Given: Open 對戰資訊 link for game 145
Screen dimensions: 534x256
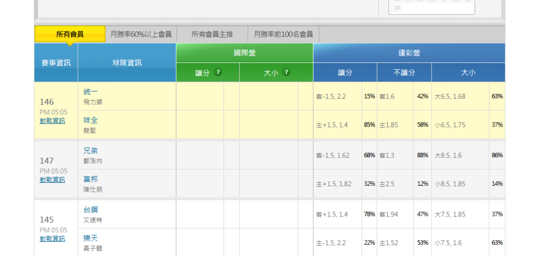Looking at the screenshot, I should (x=52, y=239).
